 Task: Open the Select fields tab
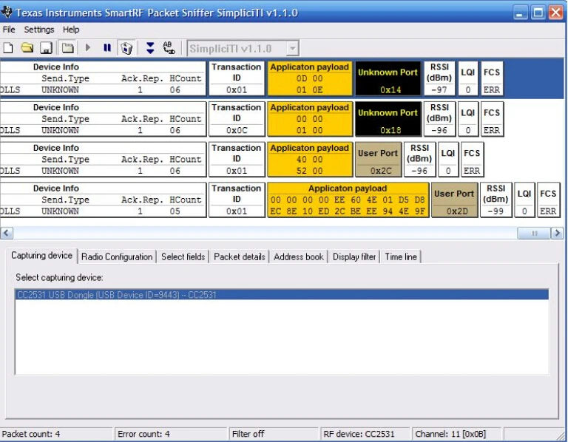(183, 256)
